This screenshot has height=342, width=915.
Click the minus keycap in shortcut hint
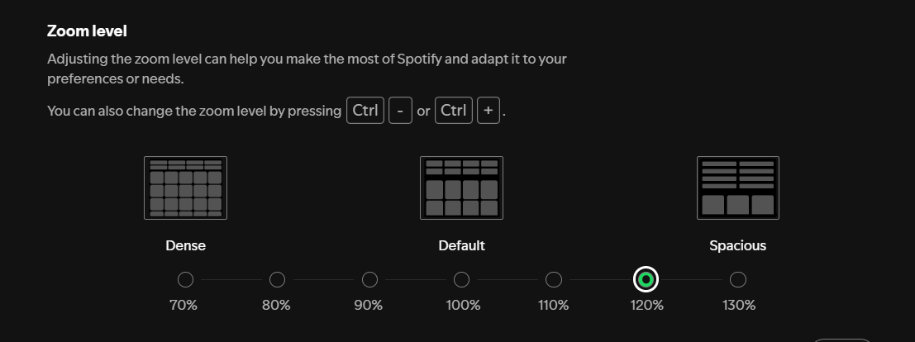click(x=400, y=111)
